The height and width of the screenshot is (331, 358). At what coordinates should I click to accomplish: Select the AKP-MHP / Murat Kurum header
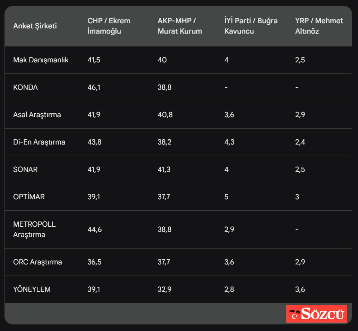(x=180, y=26)
